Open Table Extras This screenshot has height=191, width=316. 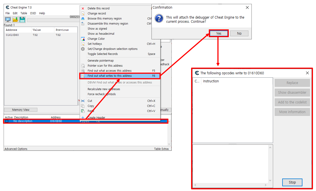(161, 149)
